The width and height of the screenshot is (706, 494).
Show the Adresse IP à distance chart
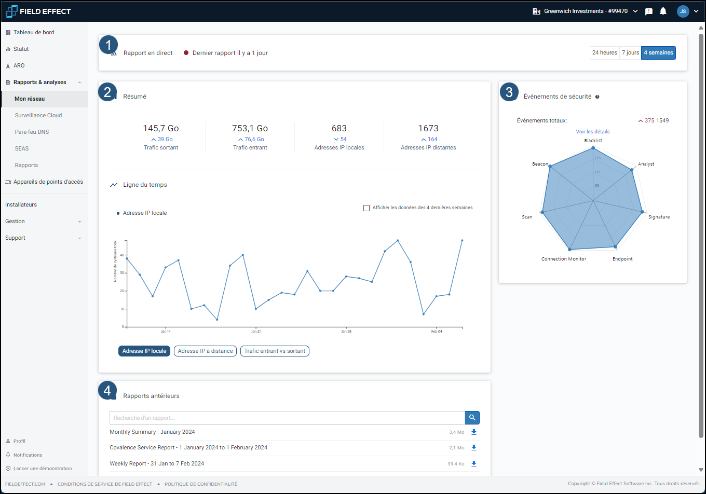tap(205, 351)
